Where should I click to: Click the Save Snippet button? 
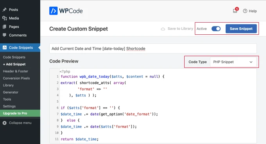pyautogui.click(x=241, y=29)
